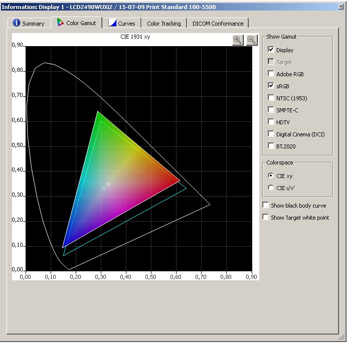Click the Curves tab icon
The width and height of the screenshot is (347, 343).
coord(113,23)
